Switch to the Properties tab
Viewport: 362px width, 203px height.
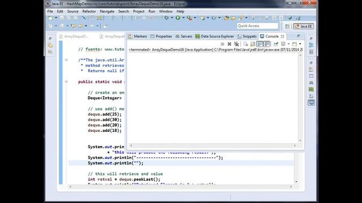[x=161, y=36]
